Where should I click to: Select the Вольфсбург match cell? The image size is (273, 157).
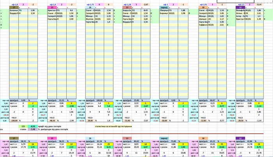click(241, 10)
